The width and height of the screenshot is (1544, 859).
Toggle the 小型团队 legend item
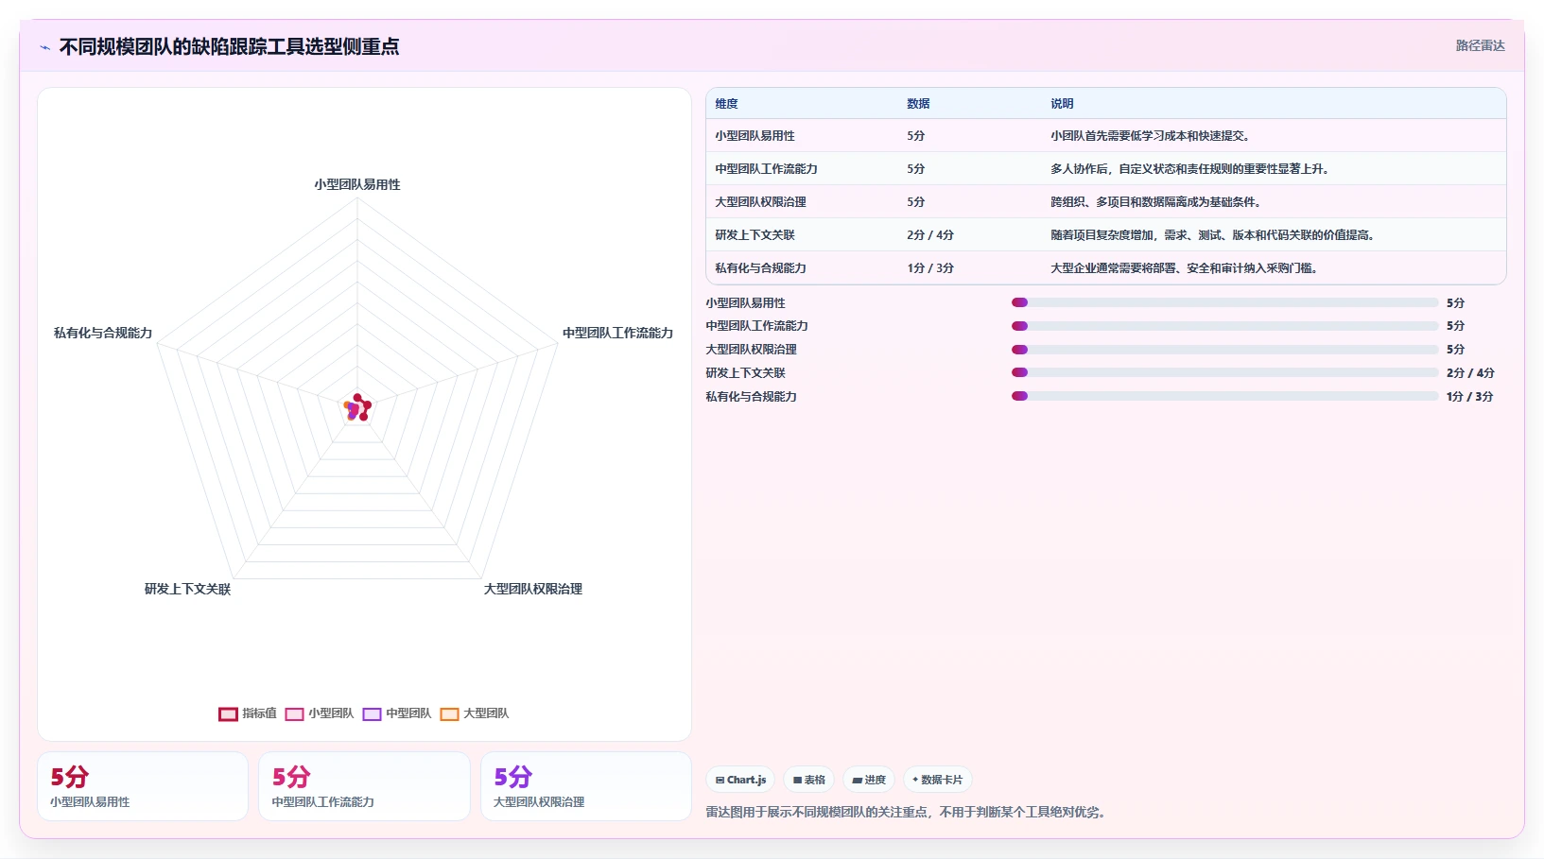coord(320,713)
